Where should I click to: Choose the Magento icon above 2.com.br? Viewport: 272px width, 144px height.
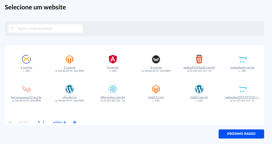pyautogui.click(x=69, y=59)
